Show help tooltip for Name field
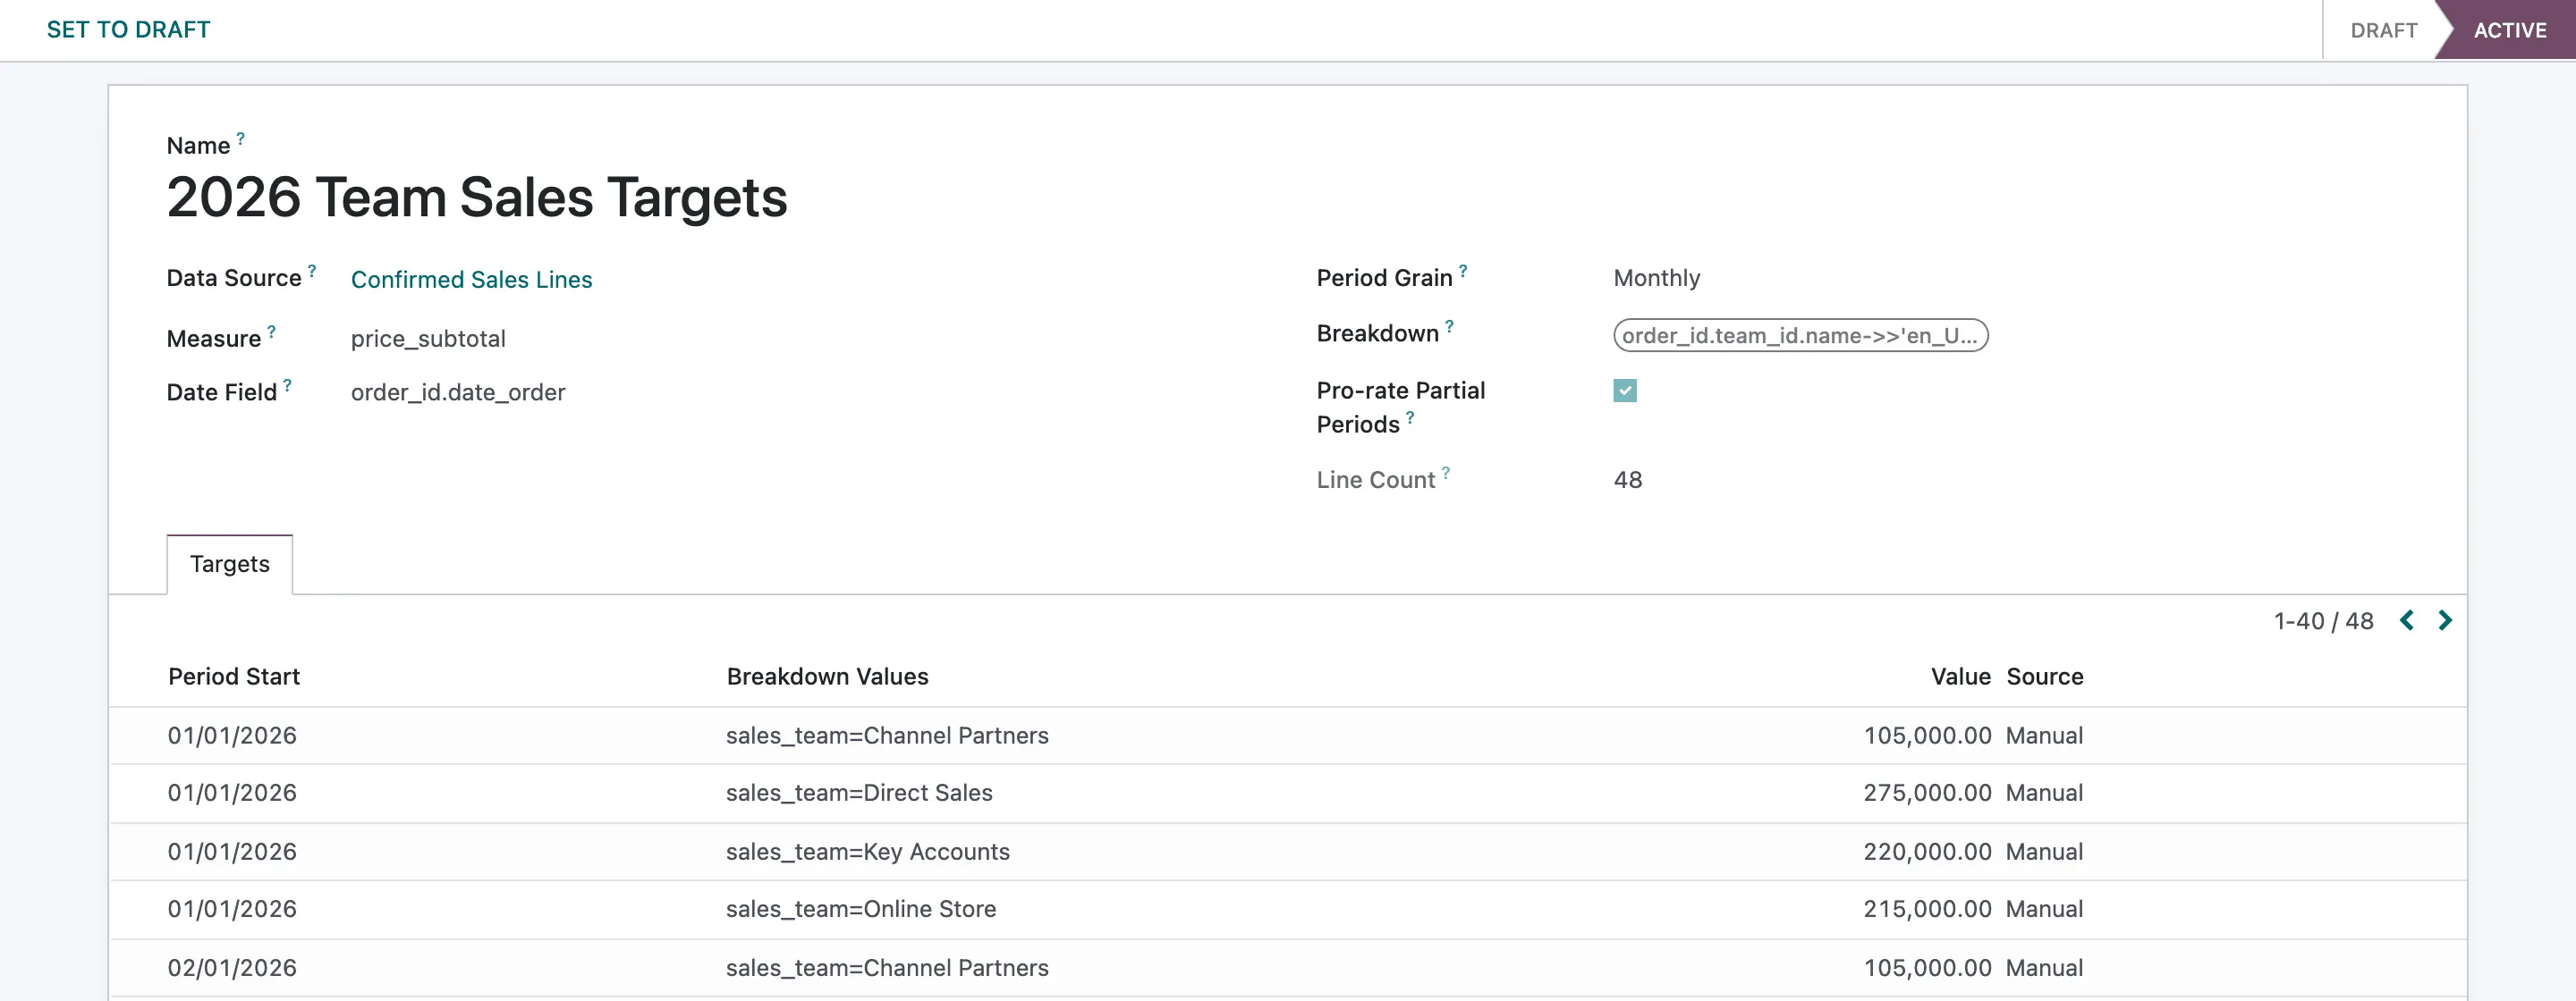The image size is (2576, 1001). 240,139
